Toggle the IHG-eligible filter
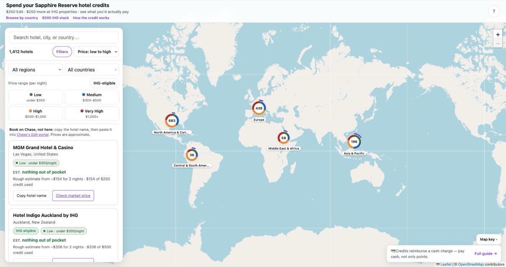506x267 pixels. 105,83
